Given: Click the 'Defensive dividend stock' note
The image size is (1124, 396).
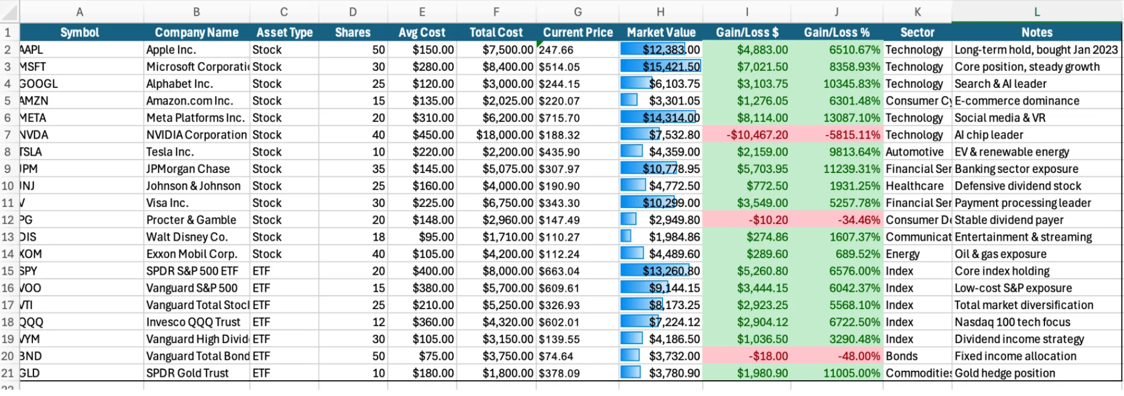Looking at the screenshot, I should 1037,186.
